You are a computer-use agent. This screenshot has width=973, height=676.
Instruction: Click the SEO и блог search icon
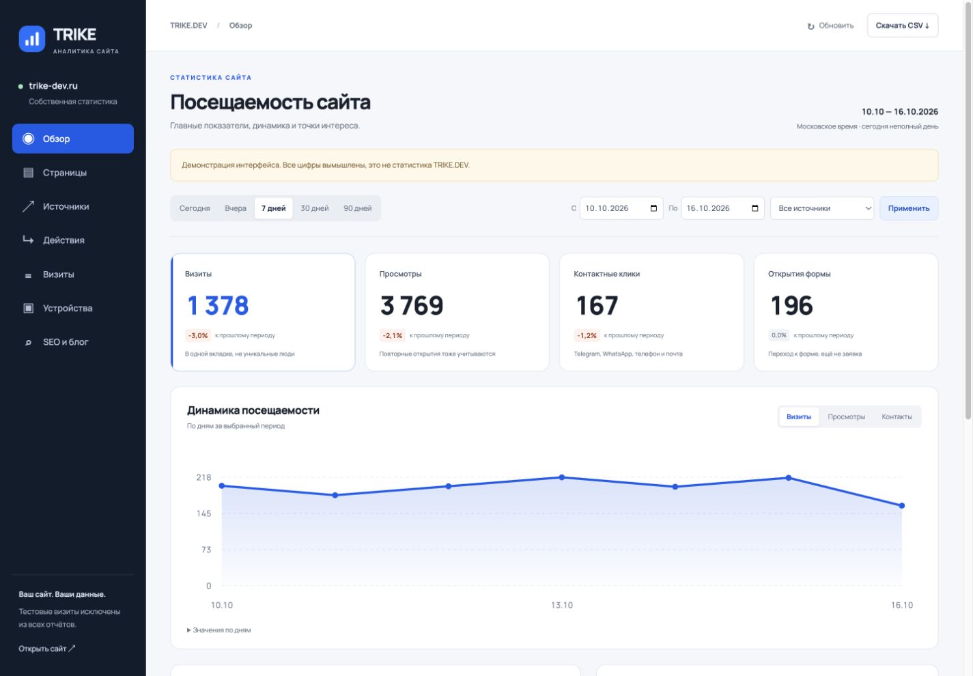point(28,342)
